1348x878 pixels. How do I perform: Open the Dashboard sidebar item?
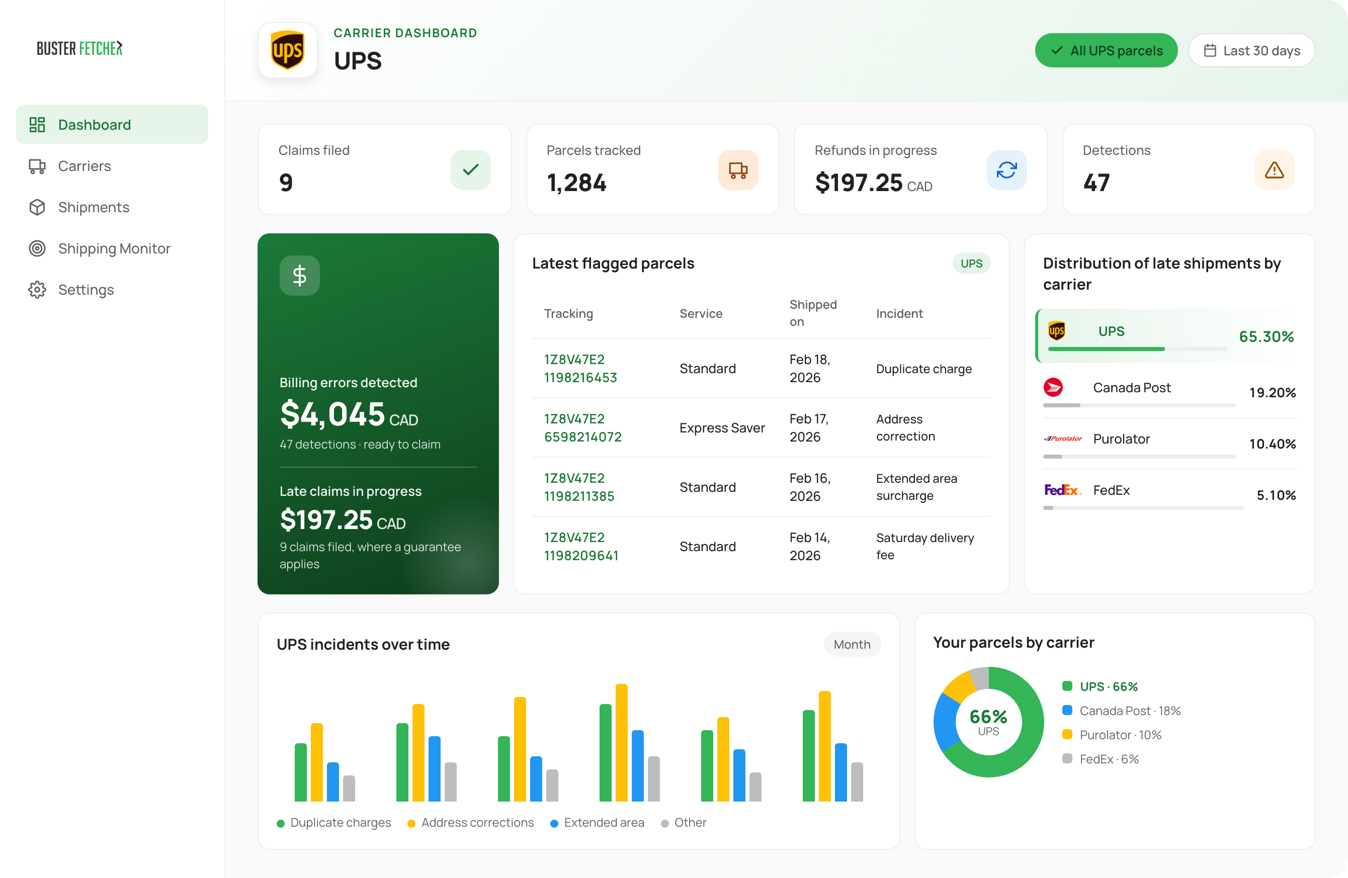pyautogui.click(x=112, y=125)
